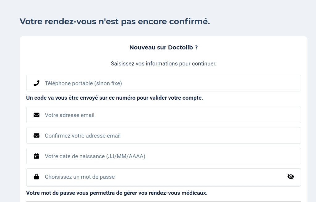Click the 'Un code va vous être envoyé' notice
The image size is (316, 202).
114,98
